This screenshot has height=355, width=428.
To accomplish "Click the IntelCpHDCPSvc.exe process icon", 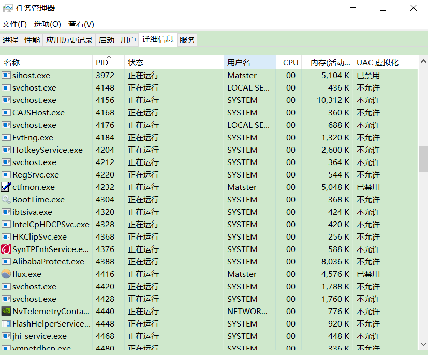I will tap(6, 224).
